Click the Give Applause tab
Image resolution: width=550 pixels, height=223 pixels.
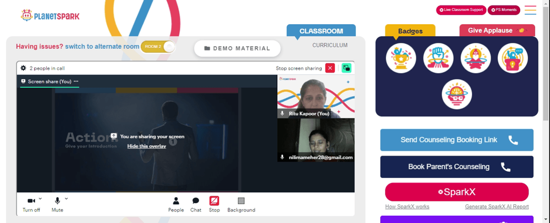tap(497, 30)
